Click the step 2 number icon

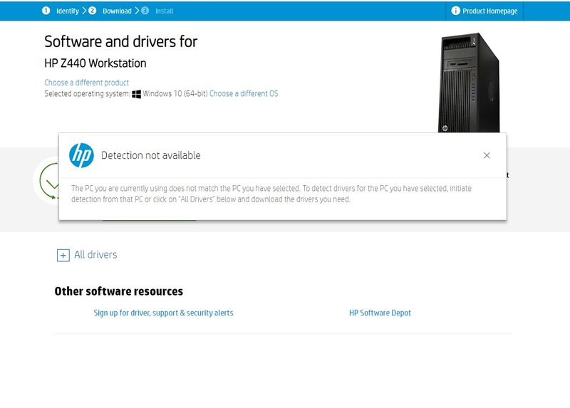[93, 11]
